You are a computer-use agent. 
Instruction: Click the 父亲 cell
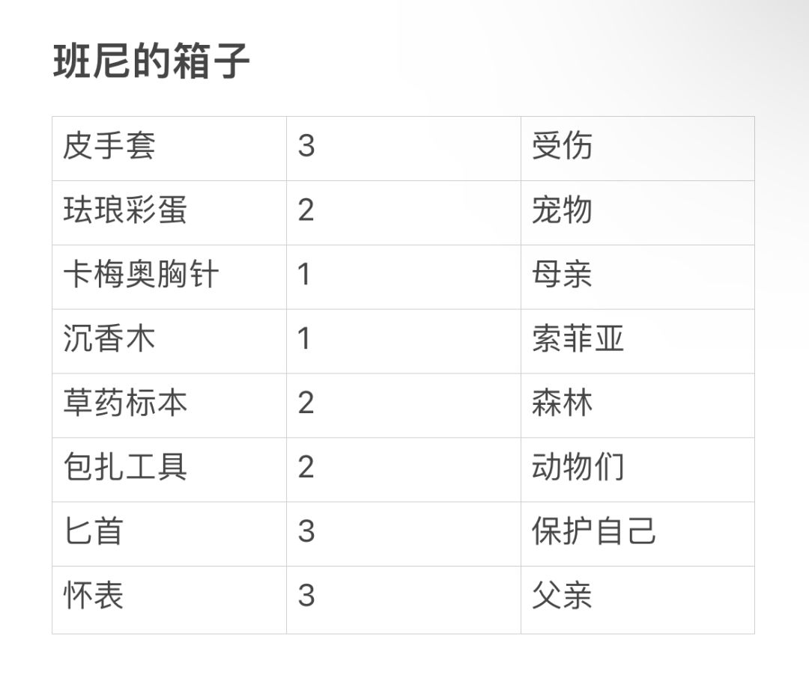(562, 596)
